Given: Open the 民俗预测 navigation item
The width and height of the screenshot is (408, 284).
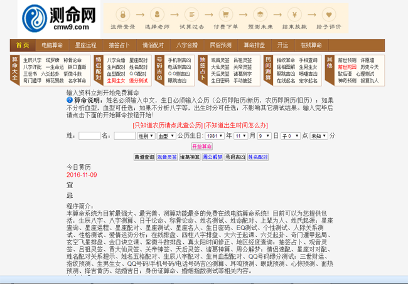Looking at the screenshot, I should (221, 45).
